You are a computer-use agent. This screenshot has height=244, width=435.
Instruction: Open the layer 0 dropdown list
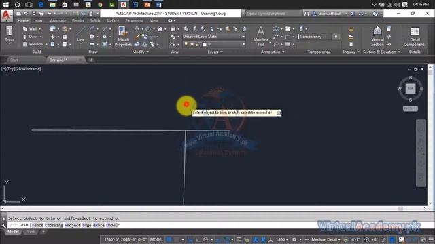(214, 44)
